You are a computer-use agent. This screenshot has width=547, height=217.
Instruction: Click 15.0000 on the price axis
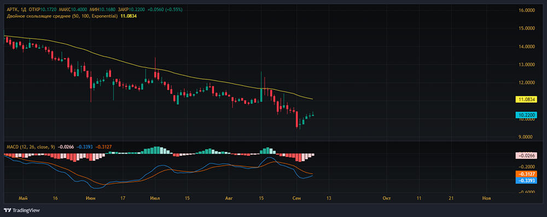click(x=527, y=28)
